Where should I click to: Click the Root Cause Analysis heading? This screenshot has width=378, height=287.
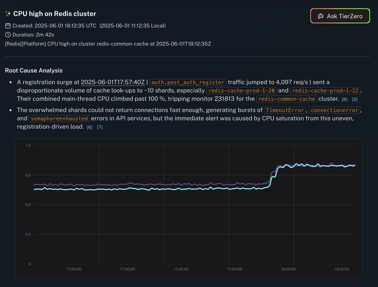(34, 70)
